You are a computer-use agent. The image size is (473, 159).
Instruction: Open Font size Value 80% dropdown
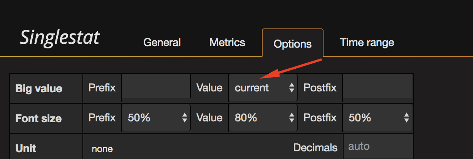click(x=263, y=118)
